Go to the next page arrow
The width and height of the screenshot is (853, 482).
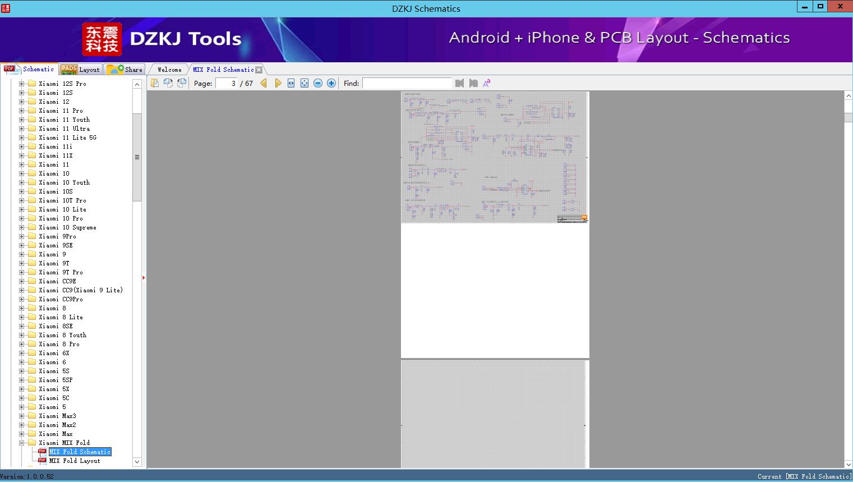point(278,83)
